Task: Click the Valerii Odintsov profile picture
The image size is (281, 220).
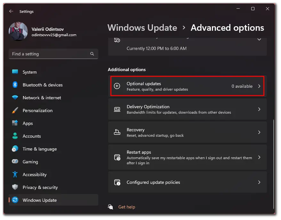Action: click(x=18, y=31)
